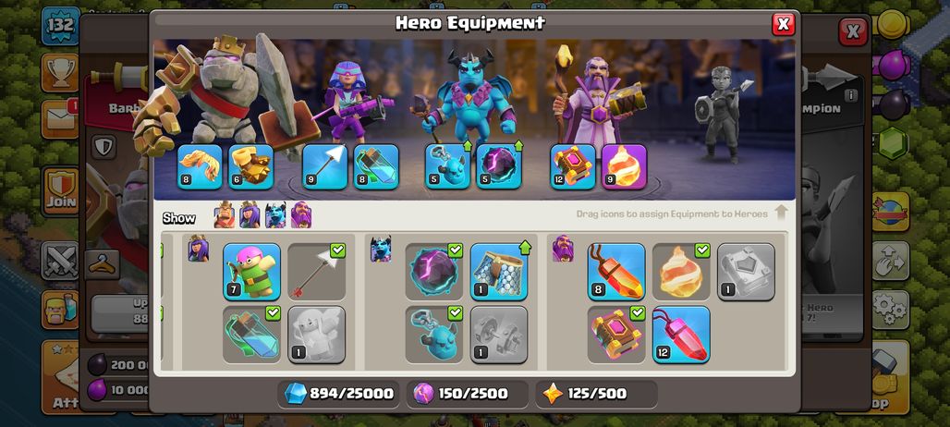950x427 pixels.
Task: Tap the starry ore counter 125/500
Action: (596, 394)
